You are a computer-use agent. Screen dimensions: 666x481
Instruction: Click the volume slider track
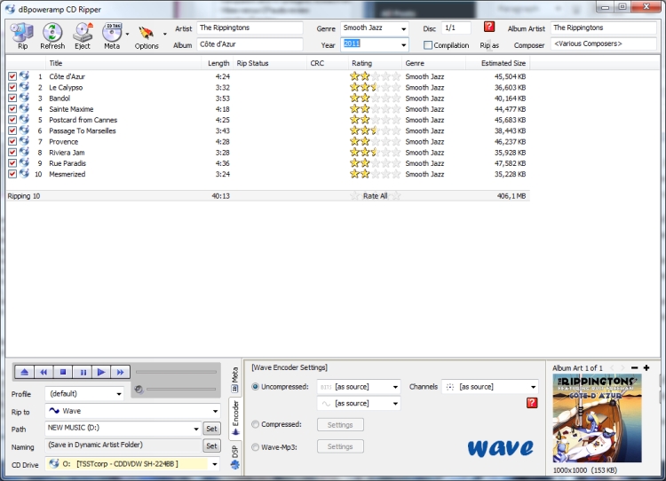point(181,390)
